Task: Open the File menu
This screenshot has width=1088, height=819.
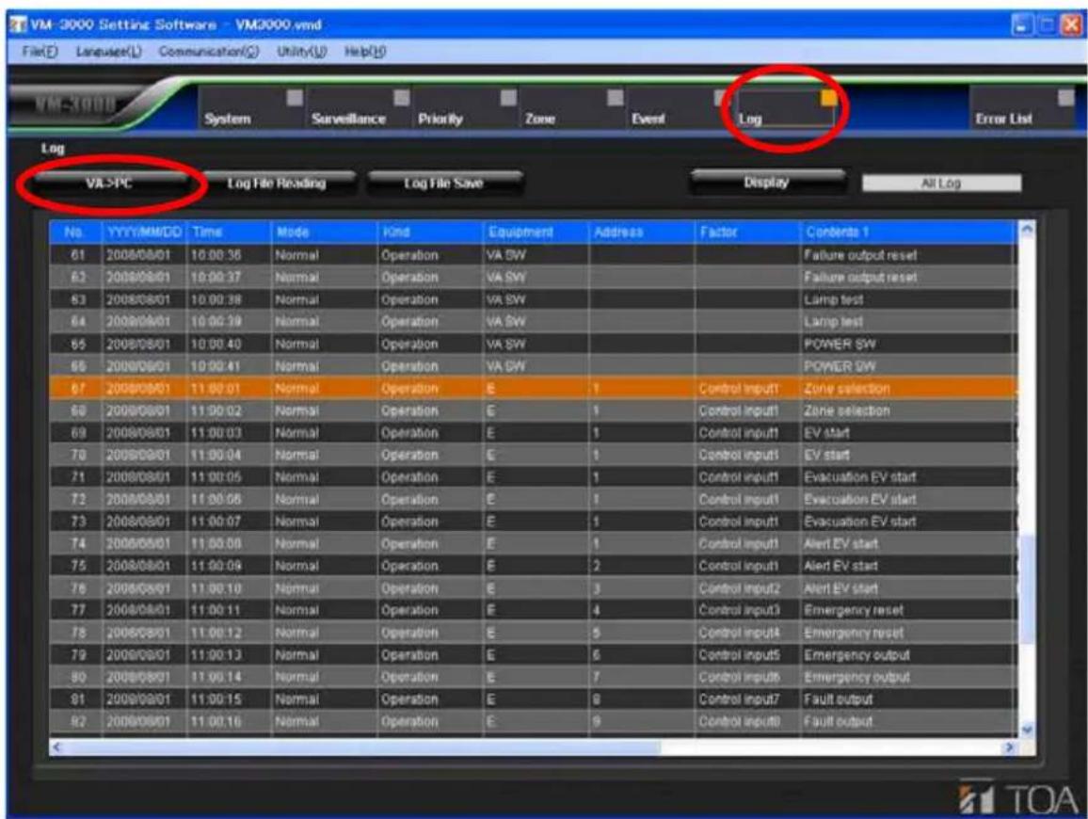Action: [40, 52]
